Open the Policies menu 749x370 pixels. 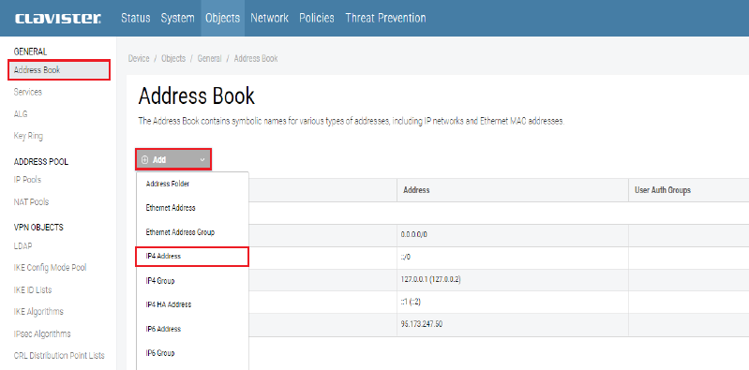(x=317, y=18)
